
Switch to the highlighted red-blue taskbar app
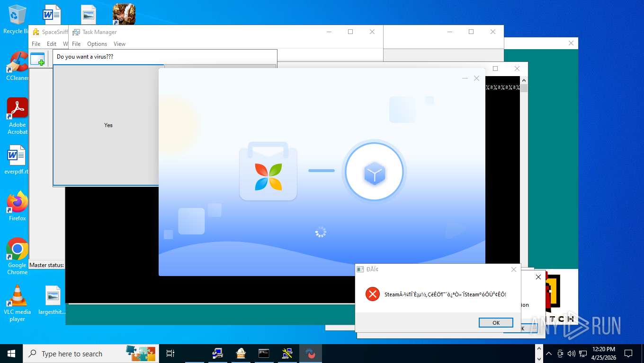(311, 354)
